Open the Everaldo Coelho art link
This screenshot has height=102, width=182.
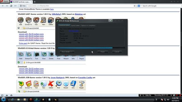pos(85,77)
